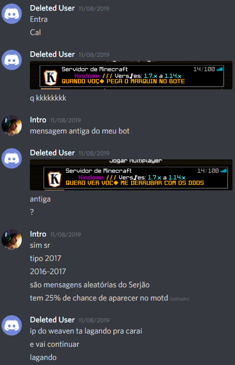Click the Kindome K logo in the first server image
235x365 pixels.
(x=51, y=78)
